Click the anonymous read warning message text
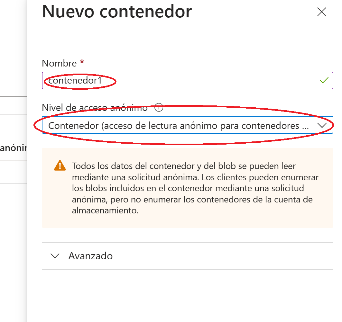This screenshot has width=342, height=322. click(195, 188)
